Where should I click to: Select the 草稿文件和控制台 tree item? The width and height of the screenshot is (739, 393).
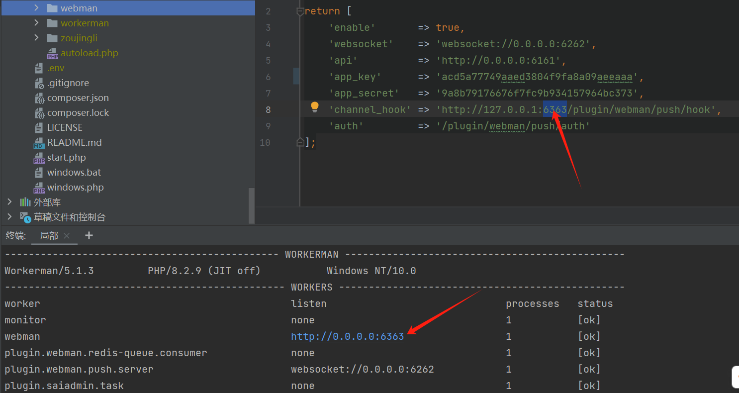click(x=70, y=217)
